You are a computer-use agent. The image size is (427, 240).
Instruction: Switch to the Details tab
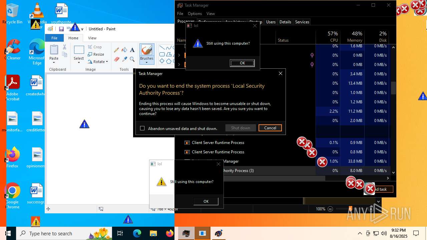pyautogui.click(x=285, y=22)
